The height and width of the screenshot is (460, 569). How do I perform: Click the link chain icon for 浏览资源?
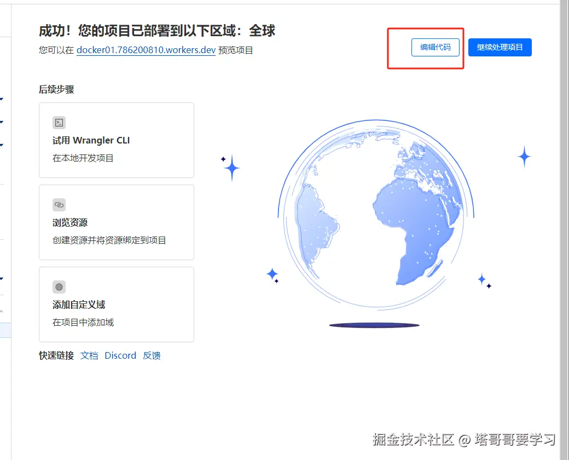(59, 205)
